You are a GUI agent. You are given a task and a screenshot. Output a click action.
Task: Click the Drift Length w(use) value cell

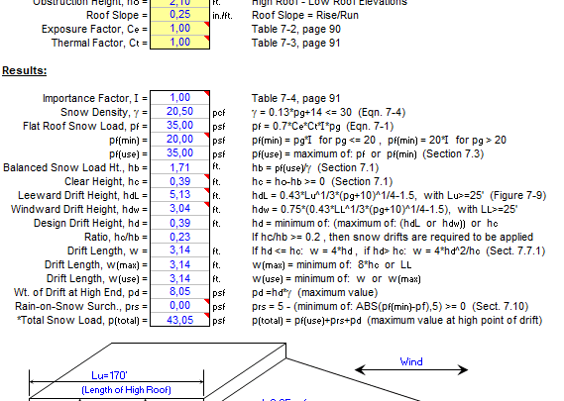pos(179,278)
